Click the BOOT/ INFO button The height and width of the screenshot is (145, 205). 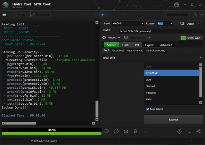[192, 38]
